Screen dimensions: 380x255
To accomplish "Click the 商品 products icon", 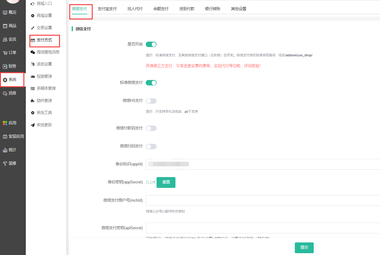I will tap(5, 26).
